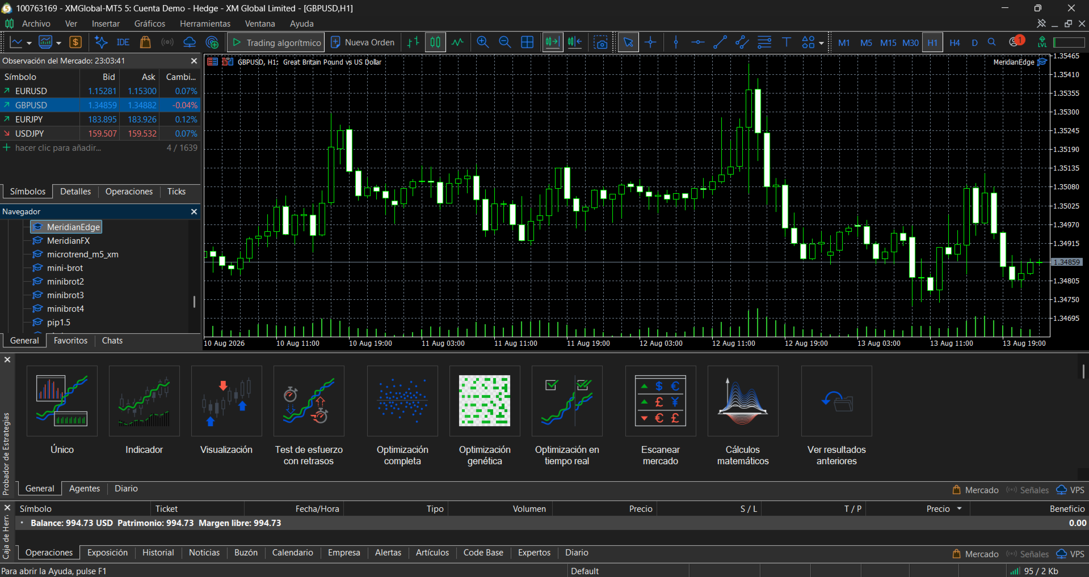Enable the crosshair cursor mode

click(650, 43)
